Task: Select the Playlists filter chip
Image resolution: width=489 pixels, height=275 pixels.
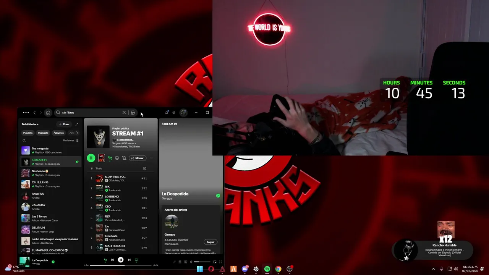Action: (x=28, y=133)
